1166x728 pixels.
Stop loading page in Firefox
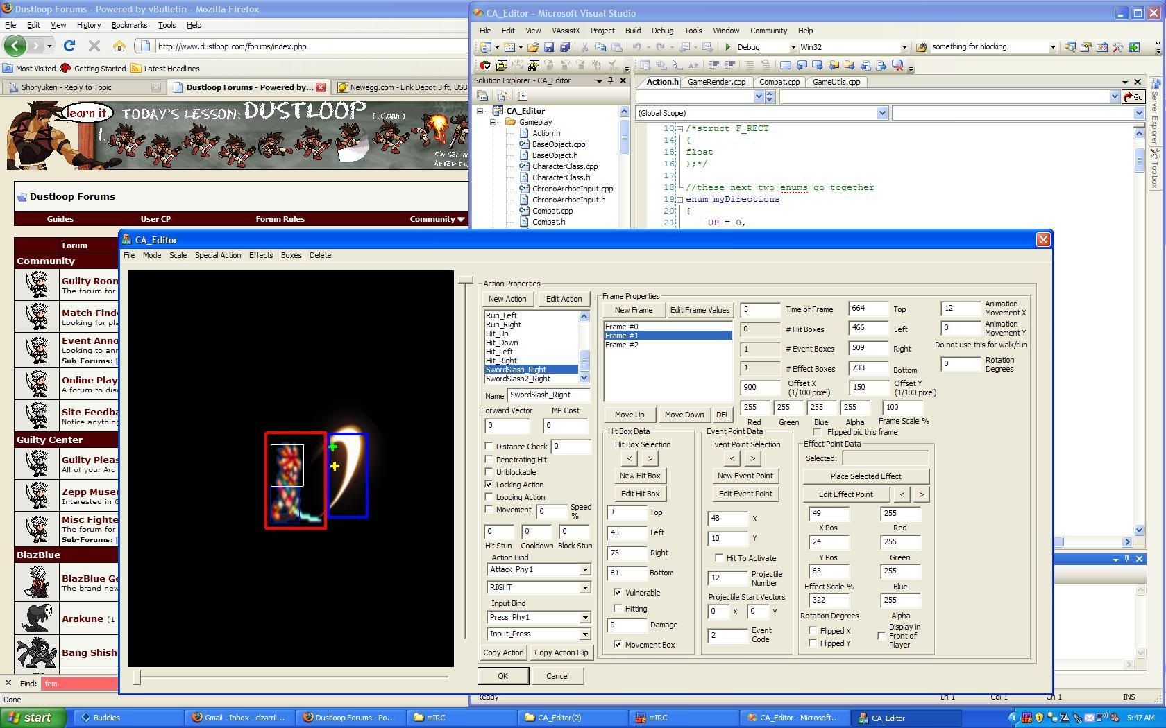[x=94, y=46]
